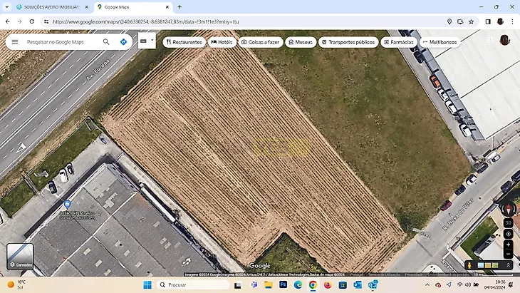
Task: Show hidden system tray icons
Action: pos(427,284)
